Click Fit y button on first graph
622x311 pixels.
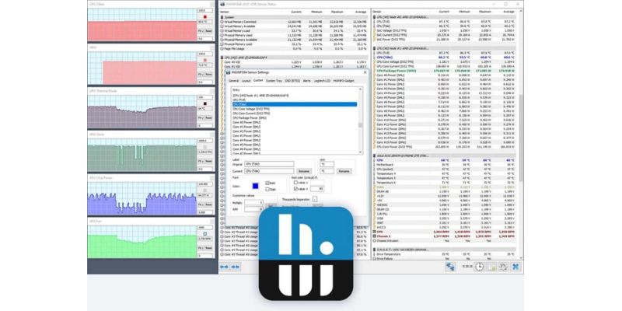point(201,31)
